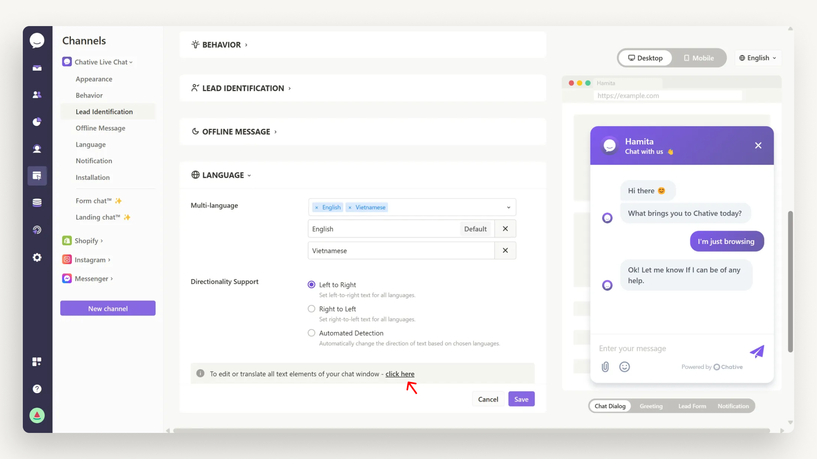Open the English preview language dropdown
This screenshot has width=817, height=459.
coord(757,58)
